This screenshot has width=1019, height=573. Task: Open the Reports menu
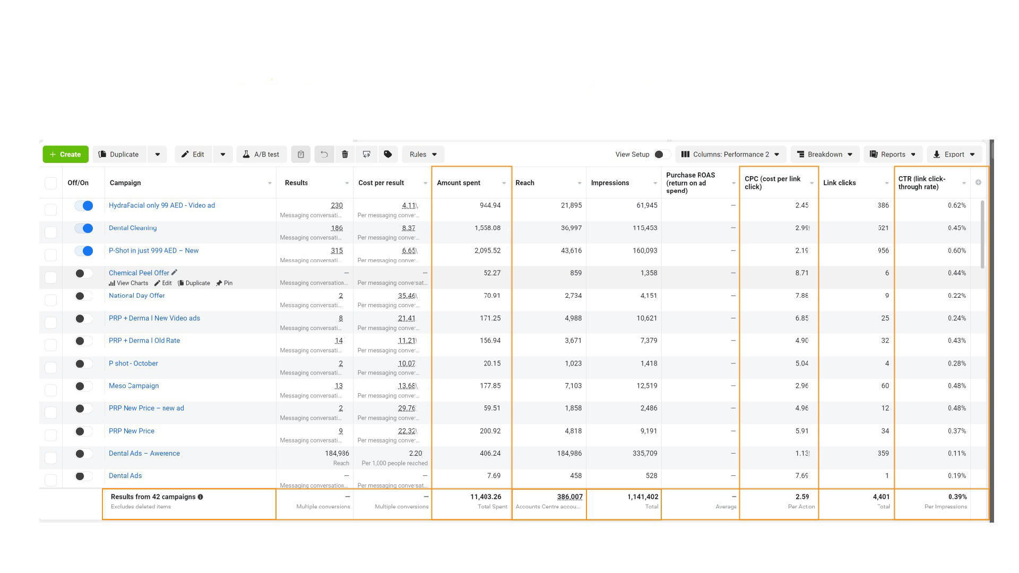click(893, 154)
